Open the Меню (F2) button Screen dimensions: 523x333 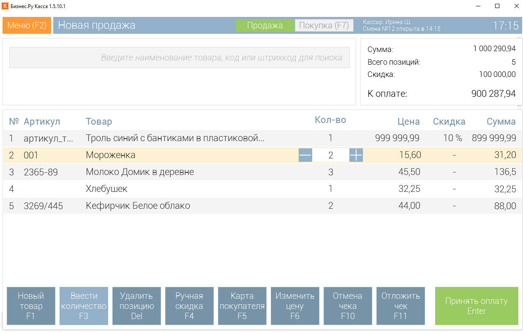tap(27, 25)
